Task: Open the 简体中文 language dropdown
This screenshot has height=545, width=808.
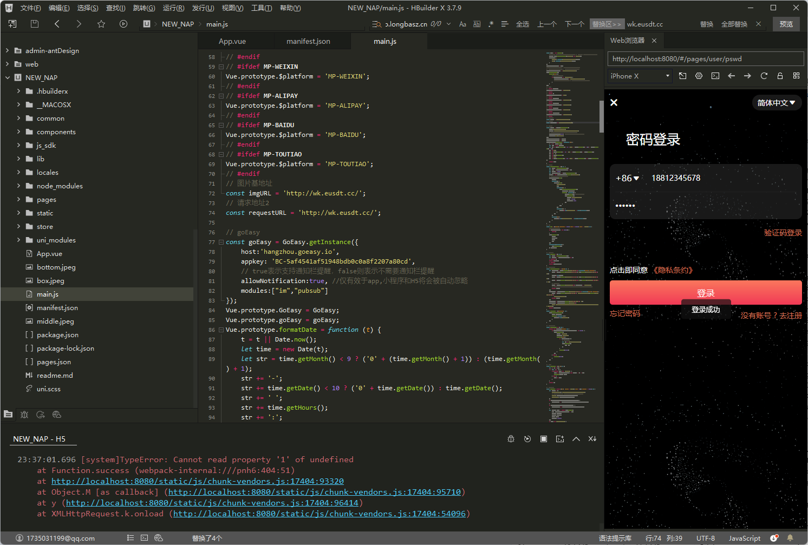Action: 776,103
